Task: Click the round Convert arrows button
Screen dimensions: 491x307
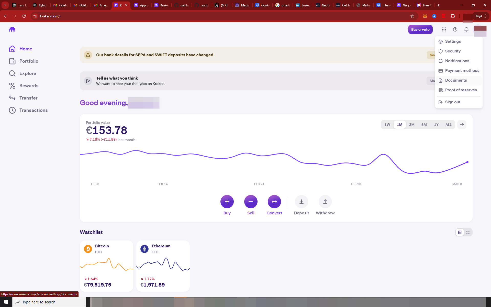Action: tap(274, 202)
